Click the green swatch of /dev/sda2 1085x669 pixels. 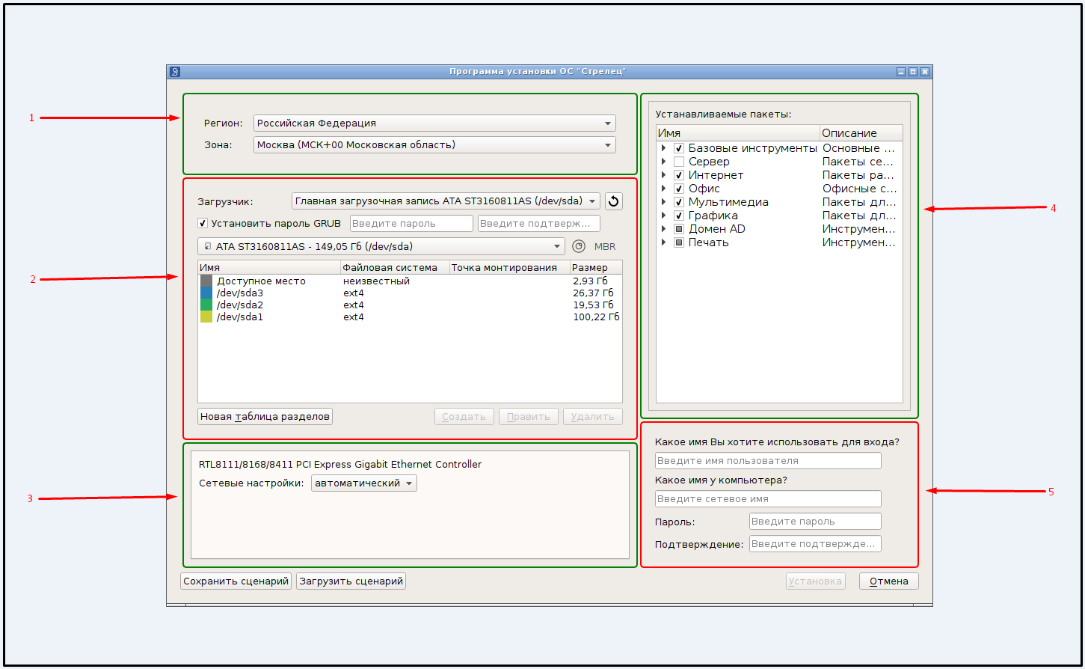coord(206,305)
